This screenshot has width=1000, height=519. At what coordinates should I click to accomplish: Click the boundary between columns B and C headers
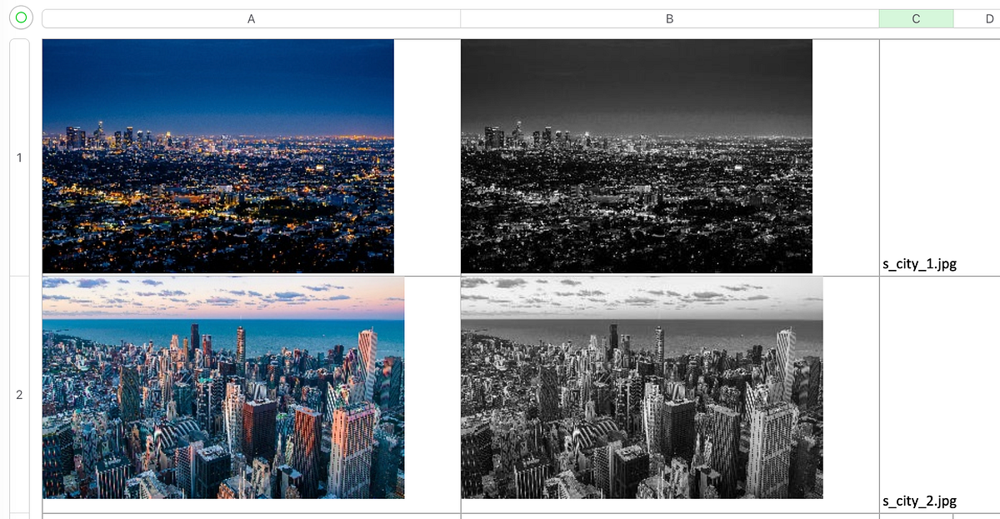tap(879, 17)
